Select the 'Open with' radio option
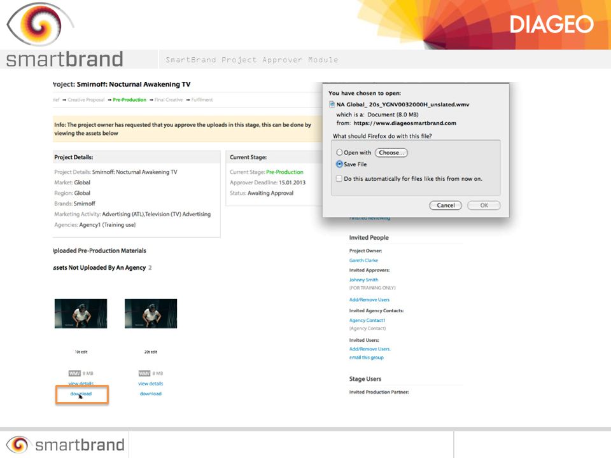Image resolution: width=611 pixels, height=458 pixels. (x=339, y=152)
